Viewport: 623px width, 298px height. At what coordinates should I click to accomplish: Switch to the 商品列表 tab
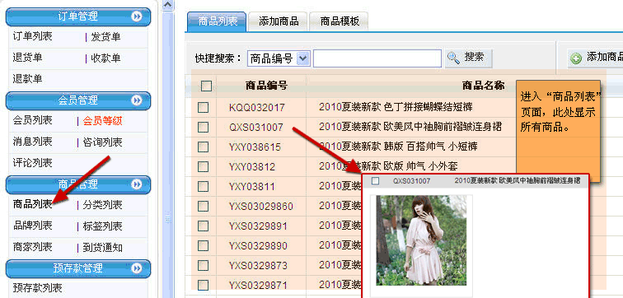coord(217,21)
